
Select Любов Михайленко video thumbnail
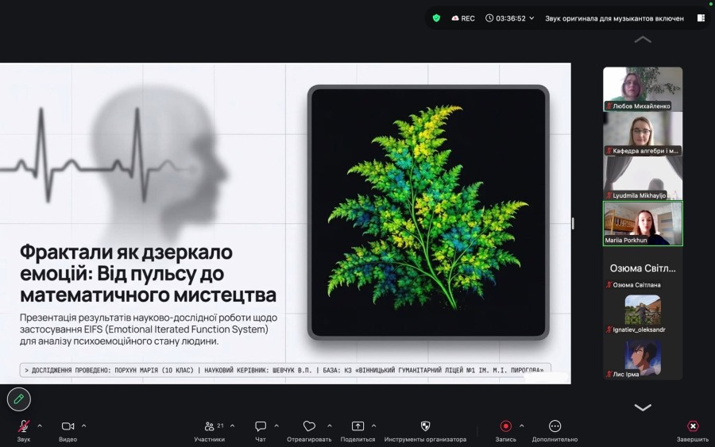(643, 89)
